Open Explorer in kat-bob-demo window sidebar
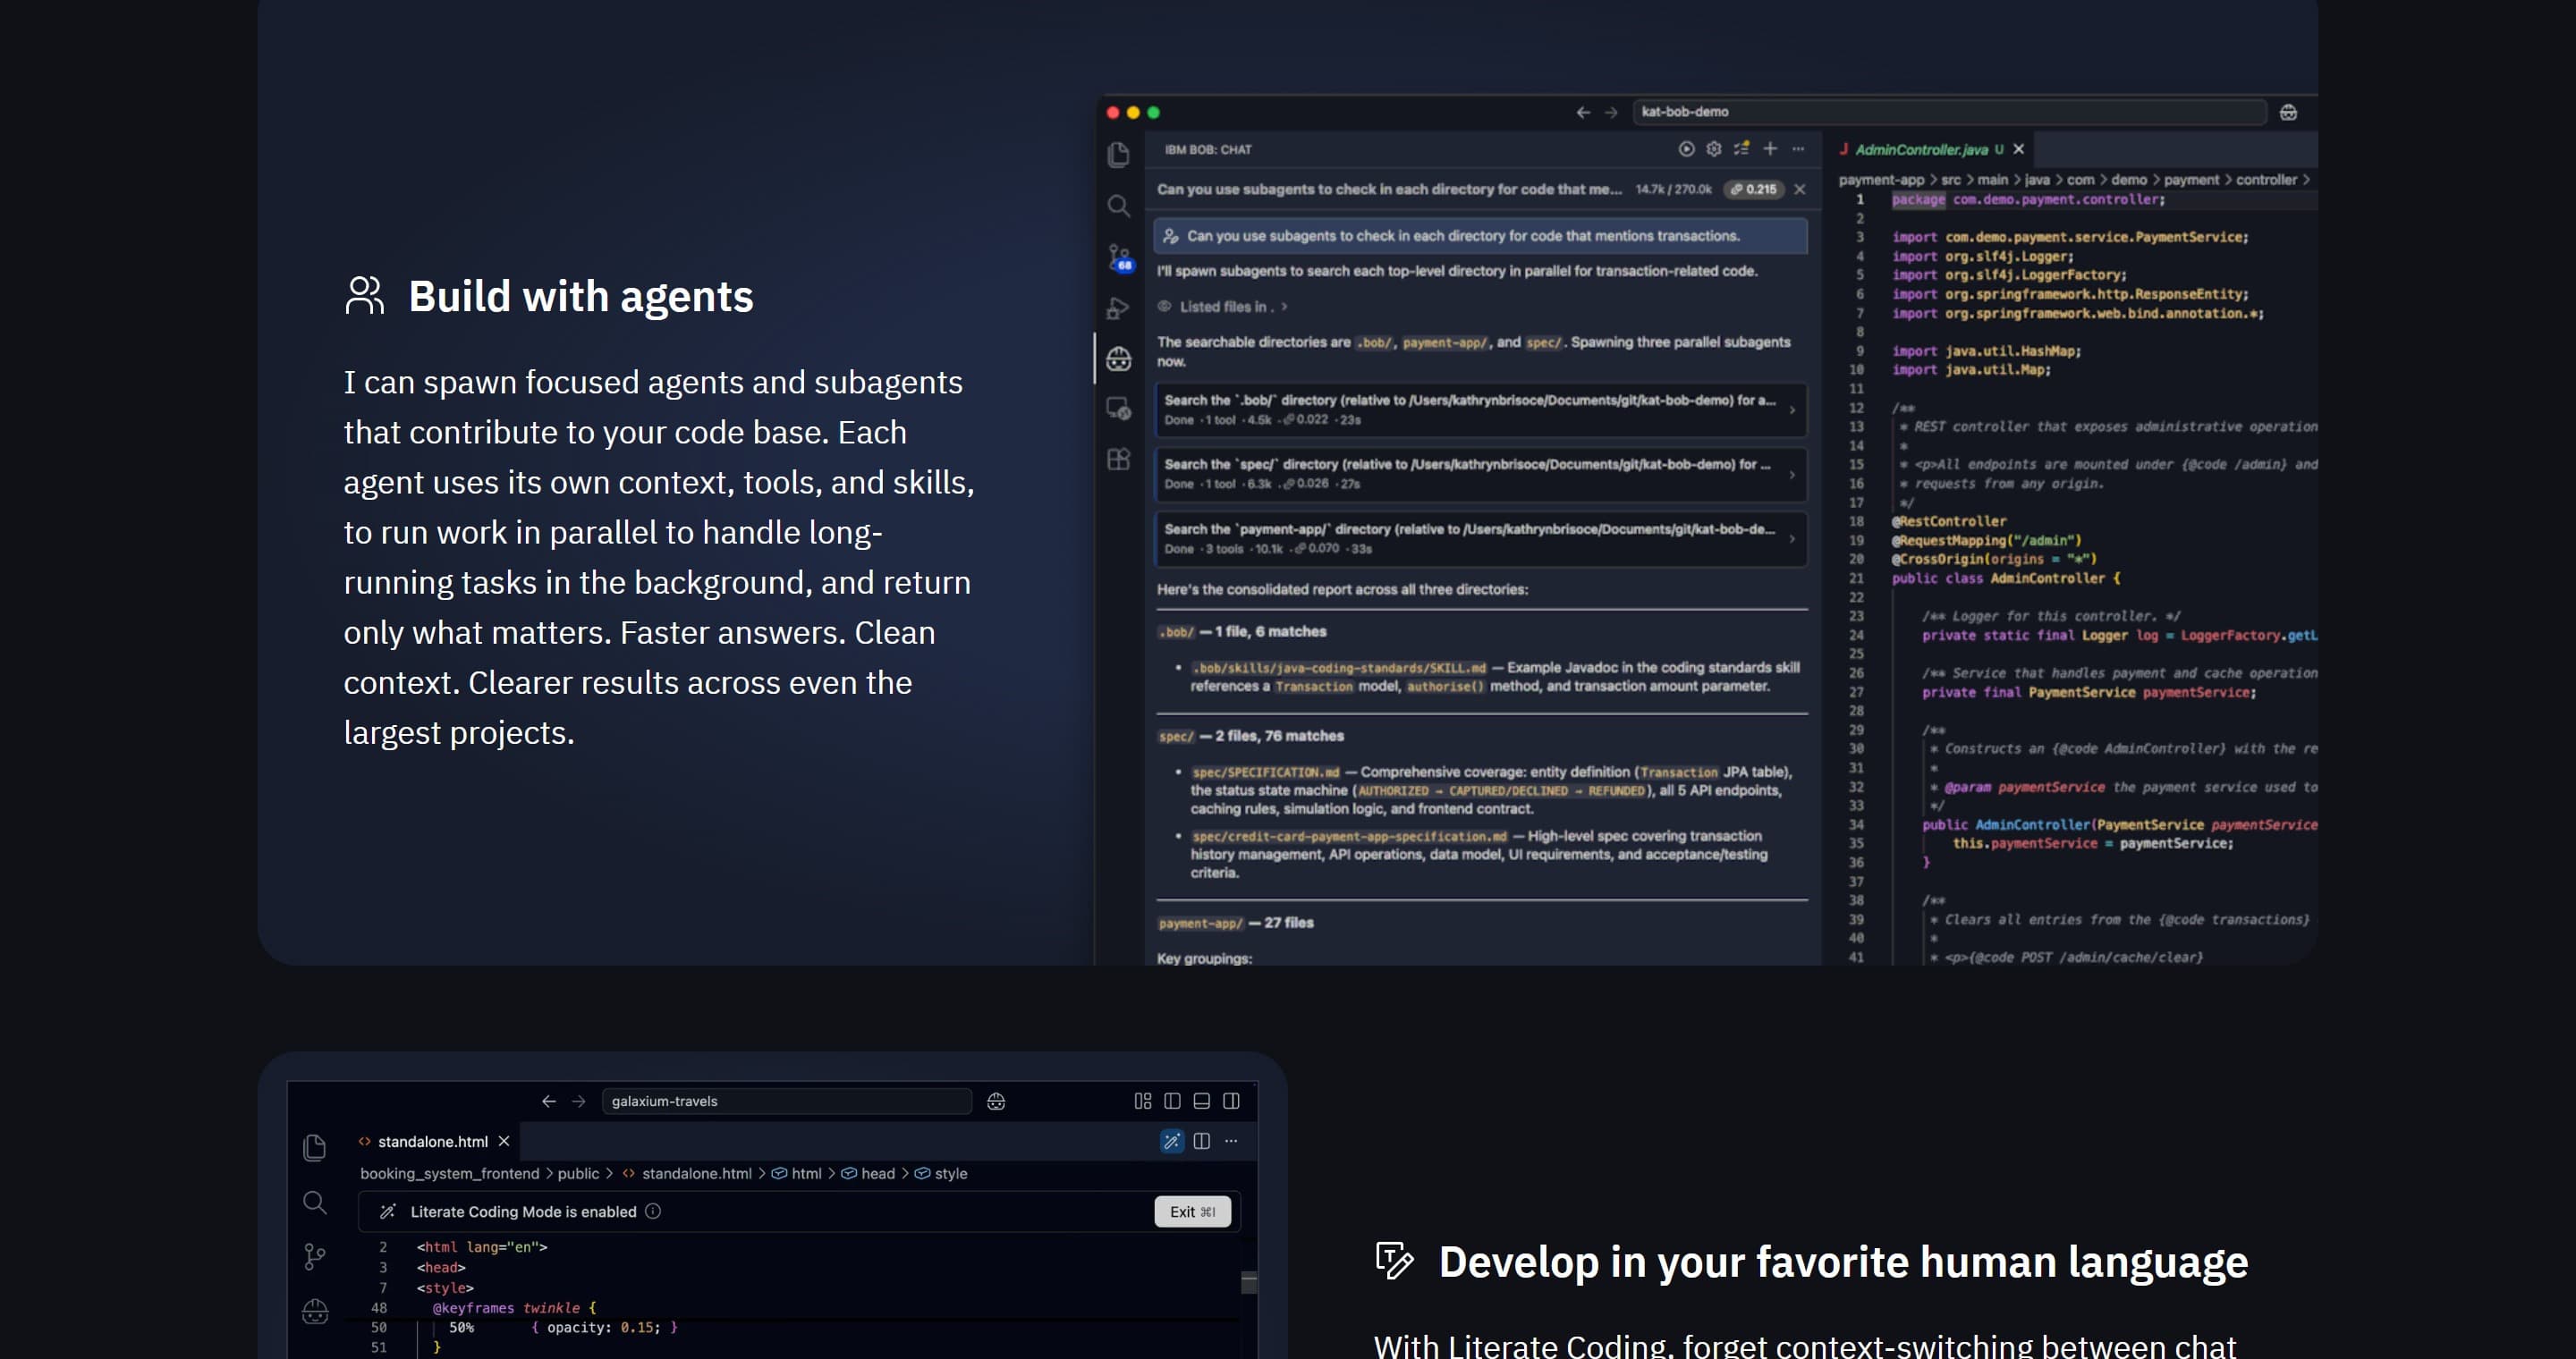The height and width of the screenshot is (1359, 2576). pos(1119,155)
